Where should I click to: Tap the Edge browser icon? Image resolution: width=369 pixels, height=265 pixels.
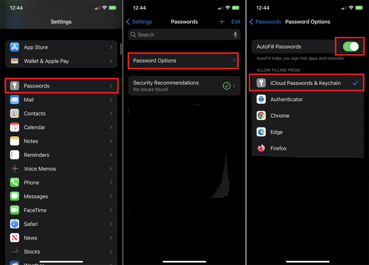261,132
